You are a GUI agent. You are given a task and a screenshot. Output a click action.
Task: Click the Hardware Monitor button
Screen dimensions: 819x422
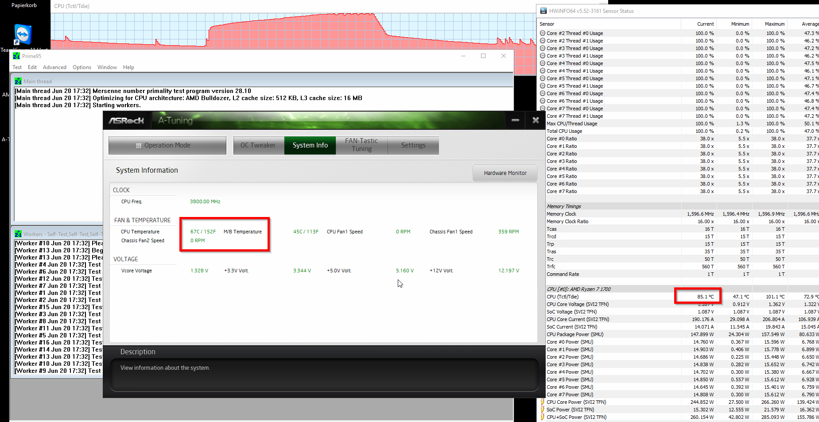coord(505,173)
